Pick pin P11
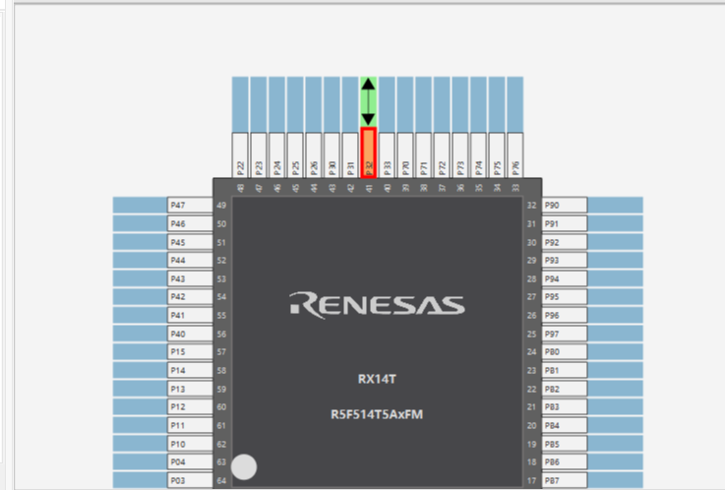Image resolution: width=725 pixels, height=490 pixels. (x=190, y=425)
